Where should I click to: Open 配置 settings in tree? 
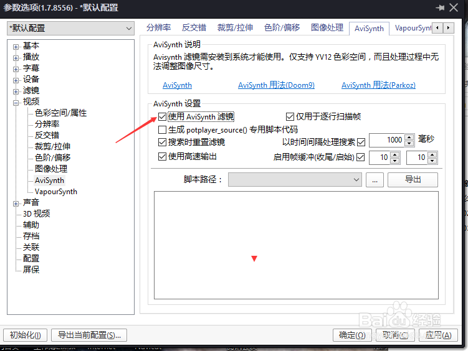[31, 258]
